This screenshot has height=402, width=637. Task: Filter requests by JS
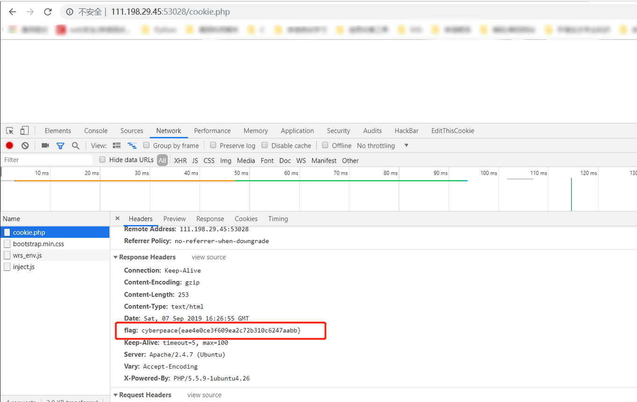pyautogui.click(x=195, y=161)
